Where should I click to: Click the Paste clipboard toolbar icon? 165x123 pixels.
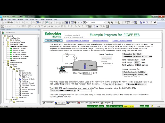pyautogui.click(x=22, y=23)
